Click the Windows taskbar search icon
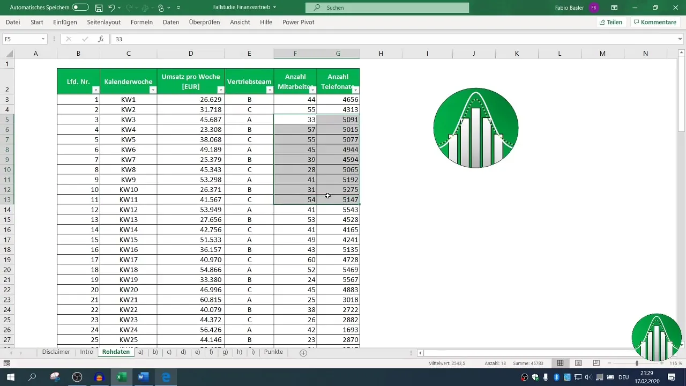 pos(33,377)
